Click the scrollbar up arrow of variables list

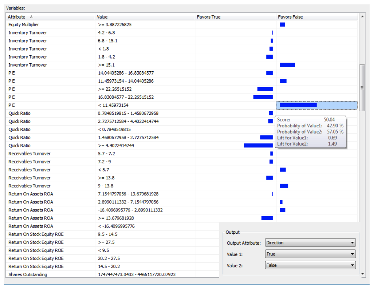[362, 16]
